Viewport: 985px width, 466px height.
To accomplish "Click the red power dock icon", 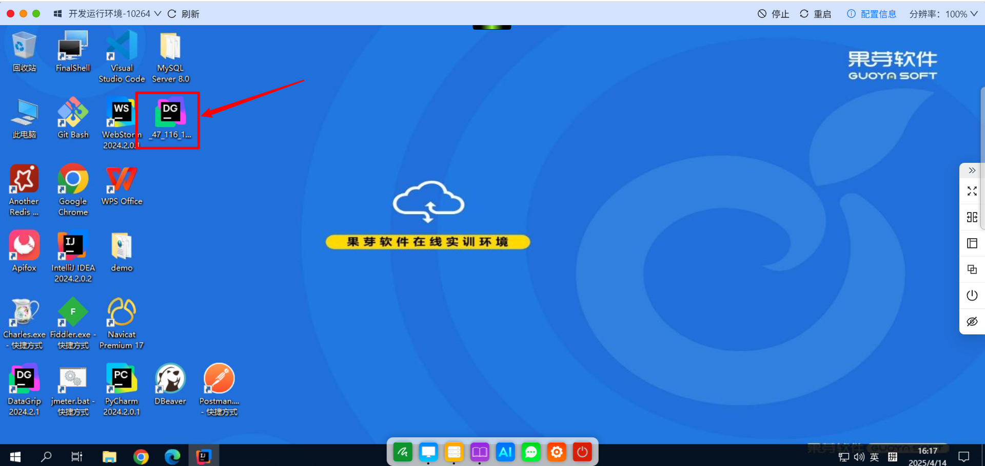I will (x=582, y=452).
